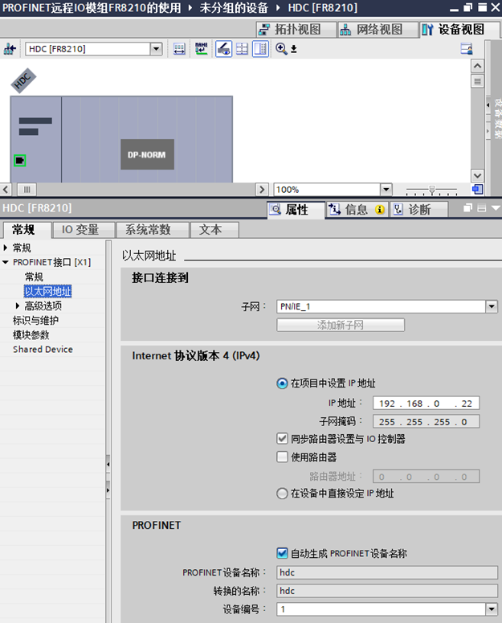502x623 pixels.
Task: Click the device data panel icon at toolbar right
Action: [467, 49]
